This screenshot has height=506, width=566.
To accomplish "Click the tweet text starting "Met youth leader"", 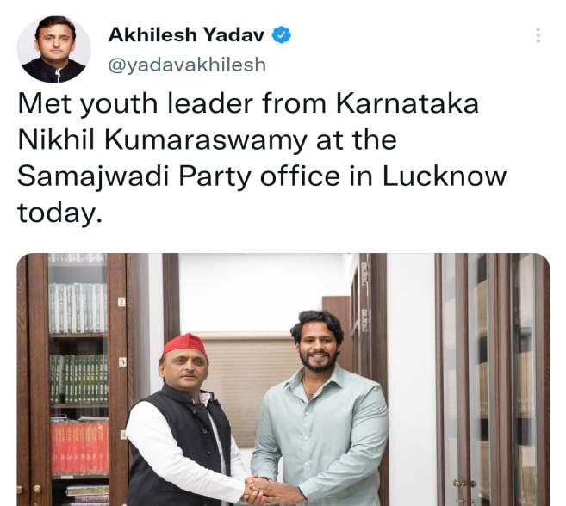I will click(x=262, y=157).
